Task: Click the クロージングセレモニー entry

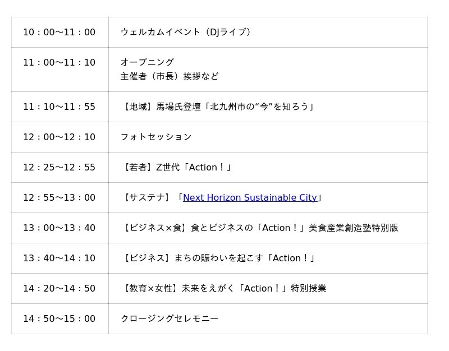Action: click(169, 318)
